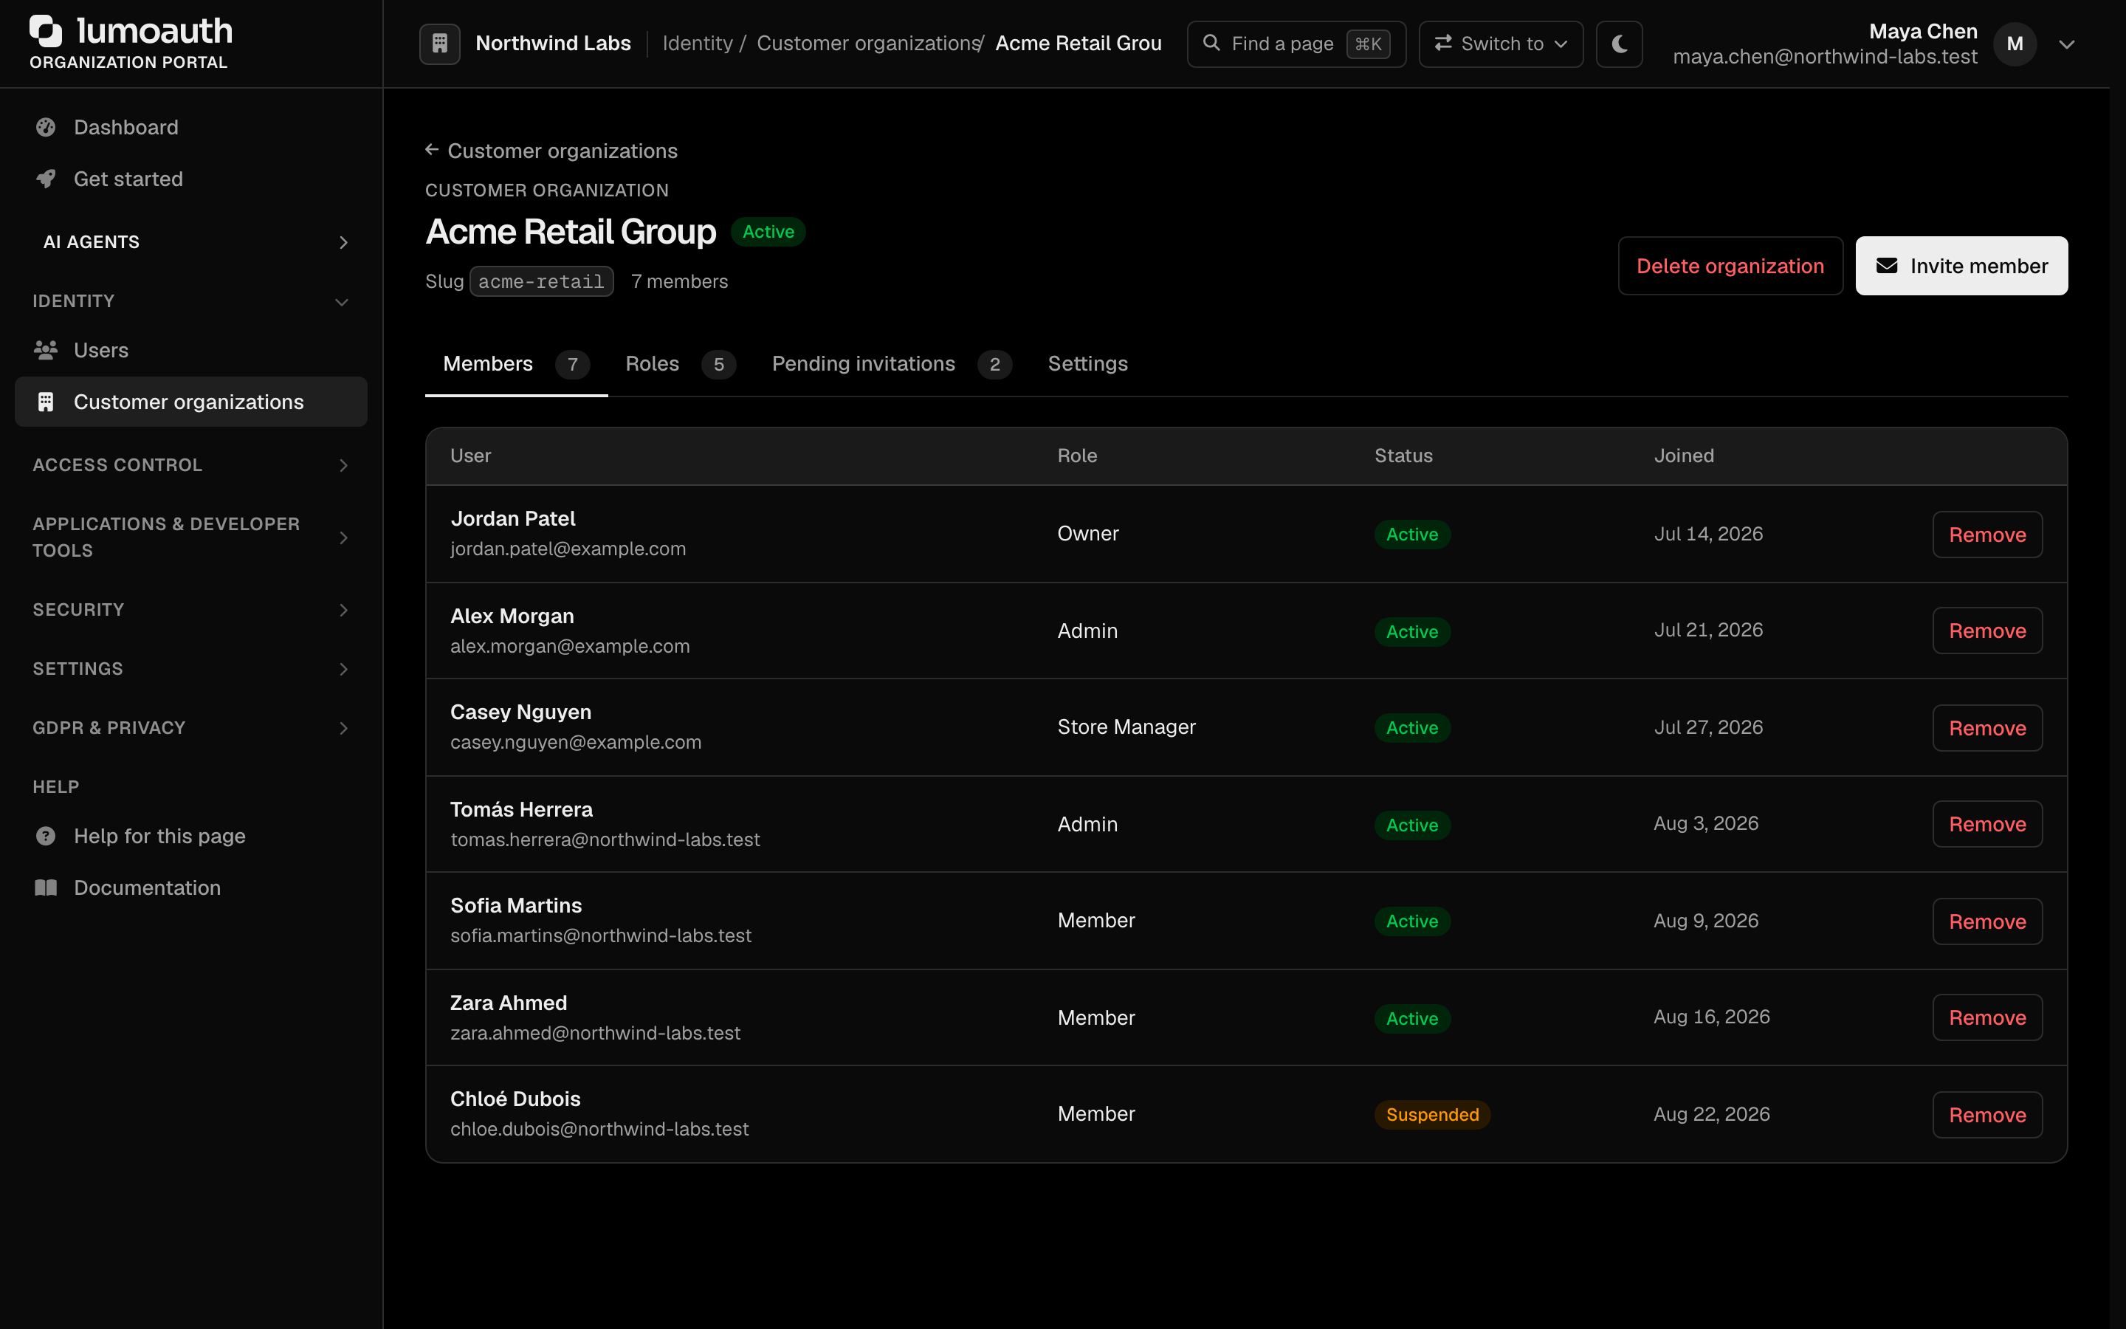
Task: Click the email sofia.martins@northwind-labs.test
Action: pyautogui.click(x=601, y=936)
